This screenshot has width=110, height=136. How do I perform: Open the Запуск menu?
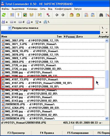[78, 9]
